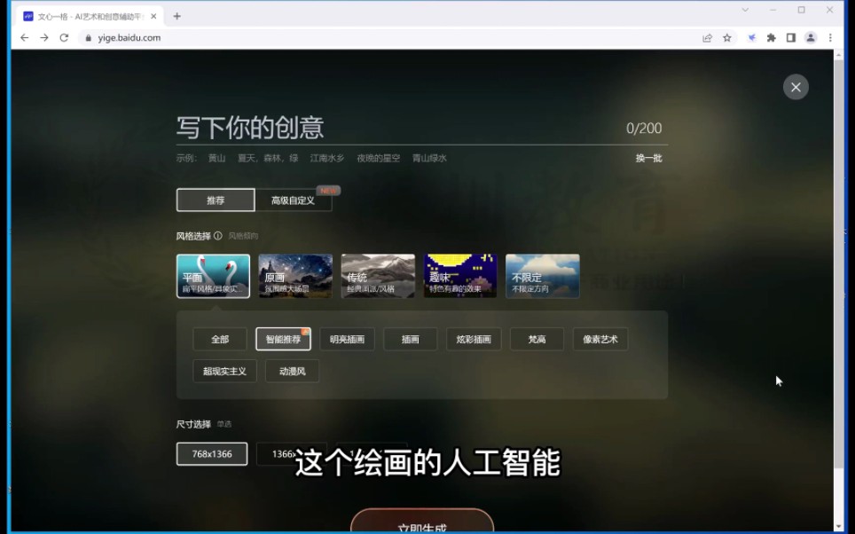
Task: Select the 不限定 unrestricted style card
Action: (x=542, y=275)
